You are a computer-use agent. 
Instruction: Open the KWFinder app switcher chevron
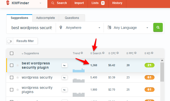[x=40, y=3]
